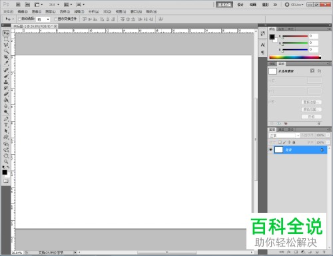333x256 pixels.
Task: Select the Lasso tool
Action: pyautogui.click(x=6, y=45)
